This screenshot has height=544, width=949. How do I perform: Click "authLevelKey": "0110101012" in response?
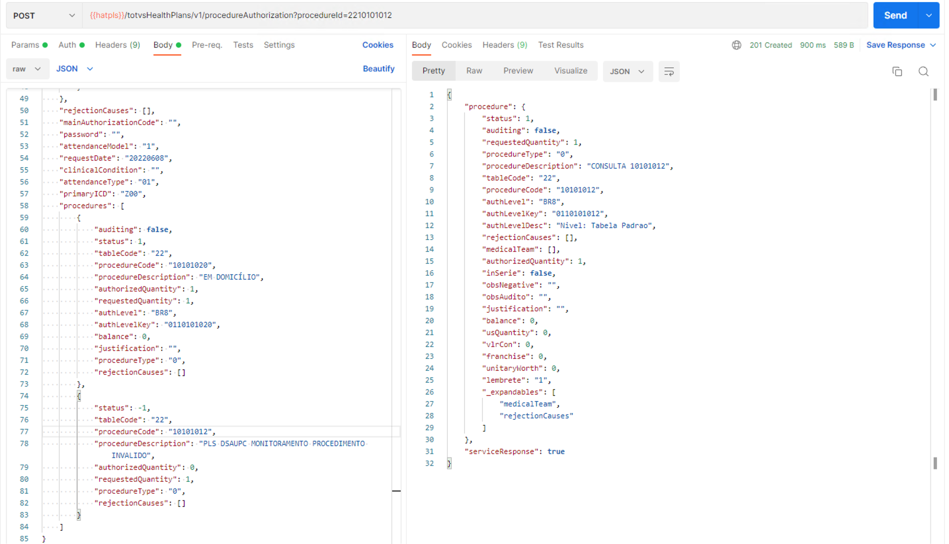pos(545,214)
